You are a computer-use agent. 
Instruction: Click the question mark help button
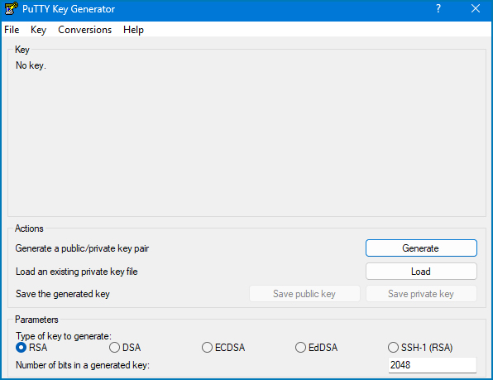pos(438,8)
